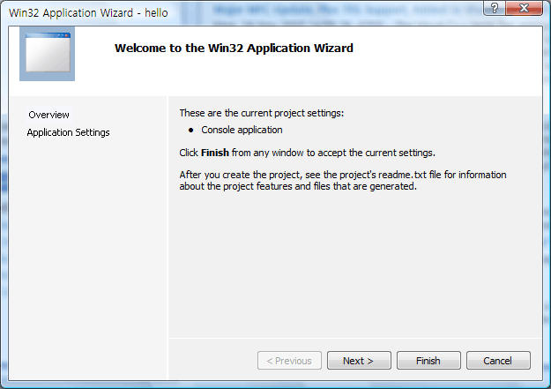
Task: Cancel the application wizard
Action: click(498, 361)
